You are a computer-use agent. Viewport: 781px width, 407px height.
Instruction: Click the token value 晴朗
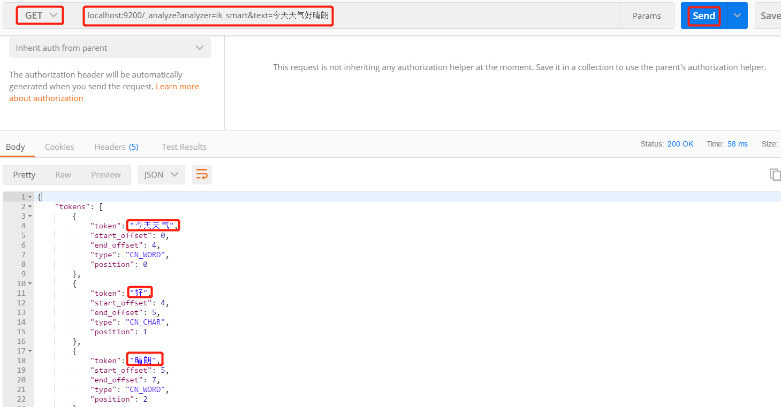point(143,360)
